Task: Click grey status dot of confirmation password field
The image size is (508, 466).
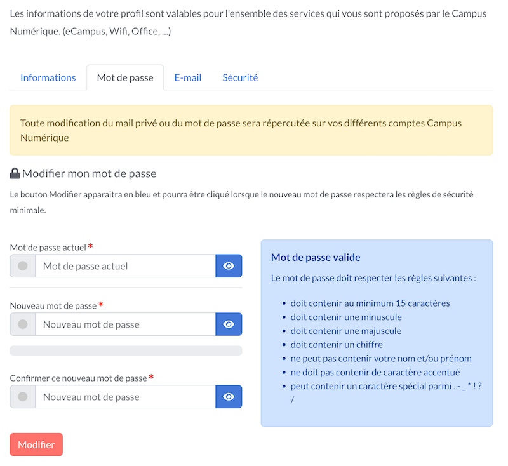Action: (x=23, y=397)
